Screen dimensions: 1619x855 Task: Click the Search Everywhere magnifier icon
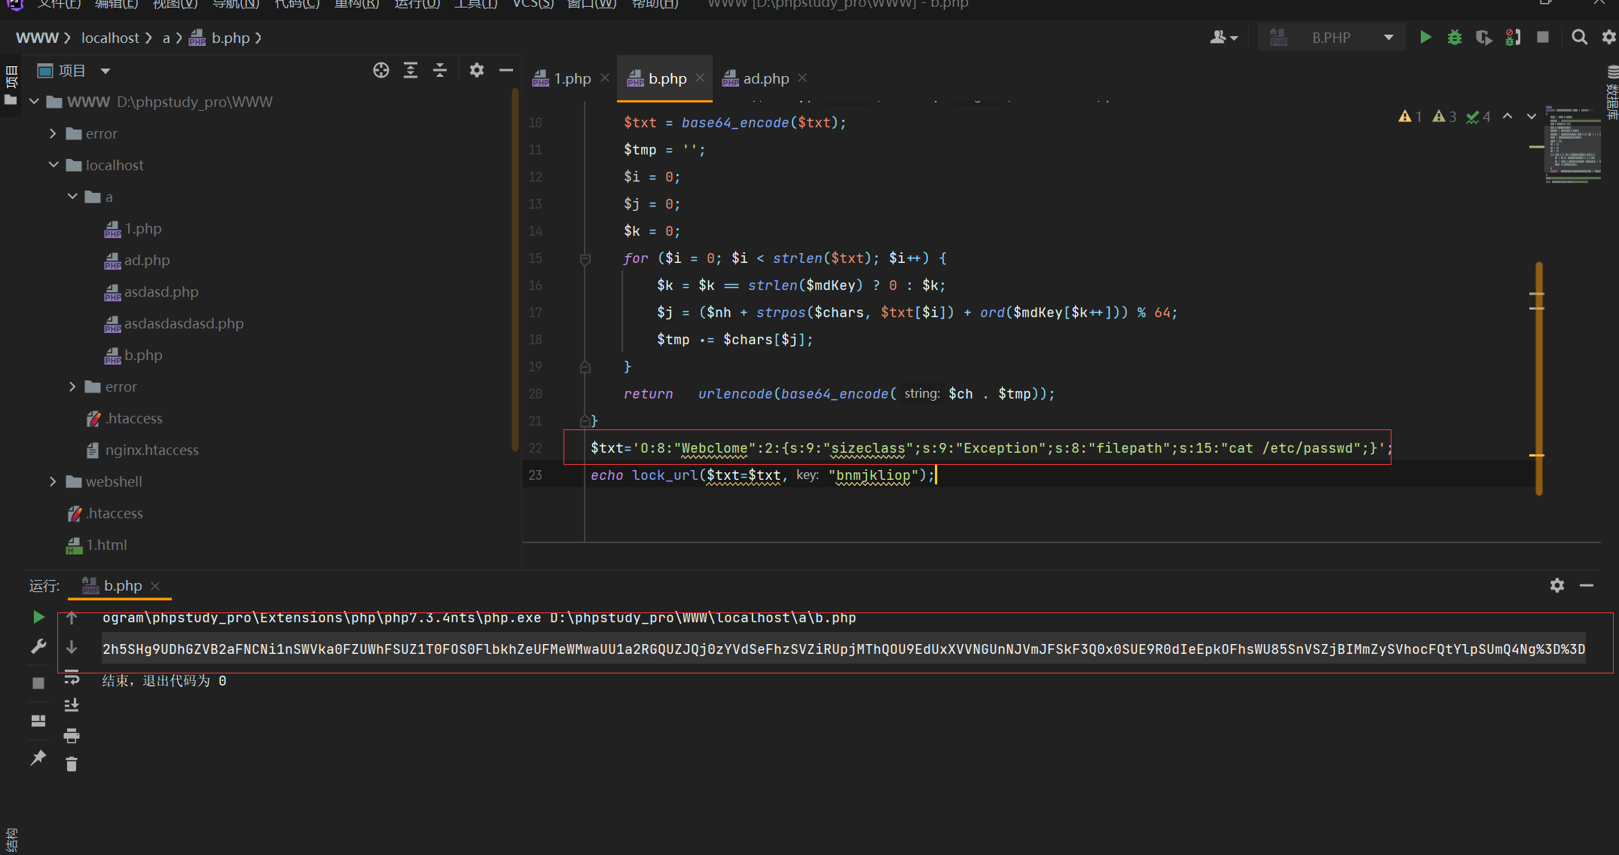(1579, 38)
